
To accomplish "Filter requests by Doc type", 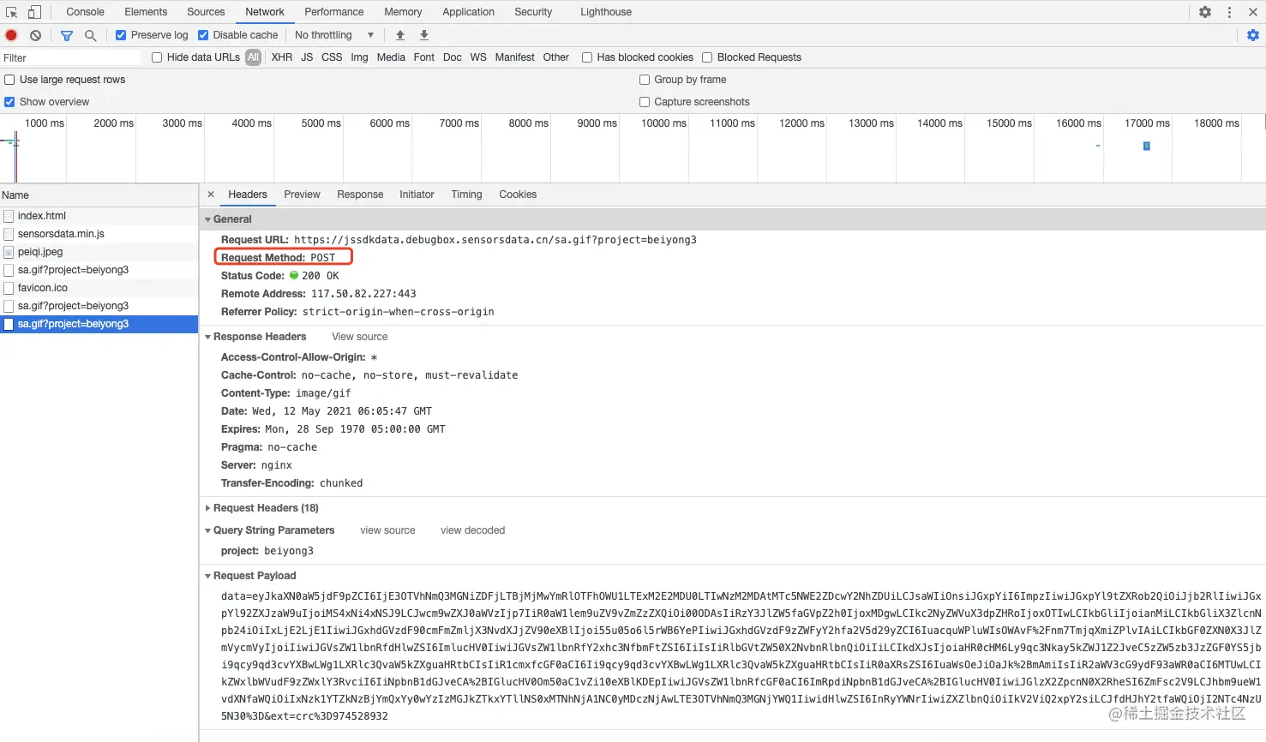I will [453, 57].
